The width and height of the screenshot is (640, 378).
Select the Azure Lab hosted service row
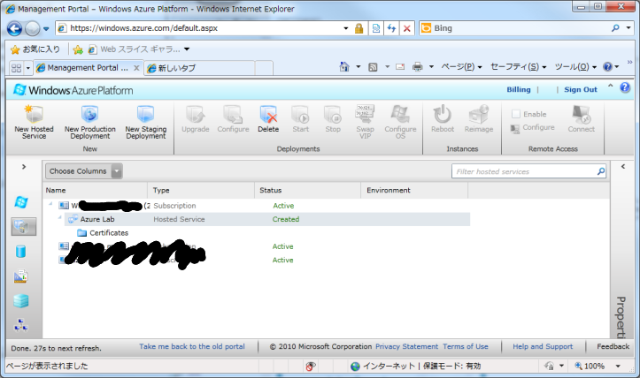[267, 219]
